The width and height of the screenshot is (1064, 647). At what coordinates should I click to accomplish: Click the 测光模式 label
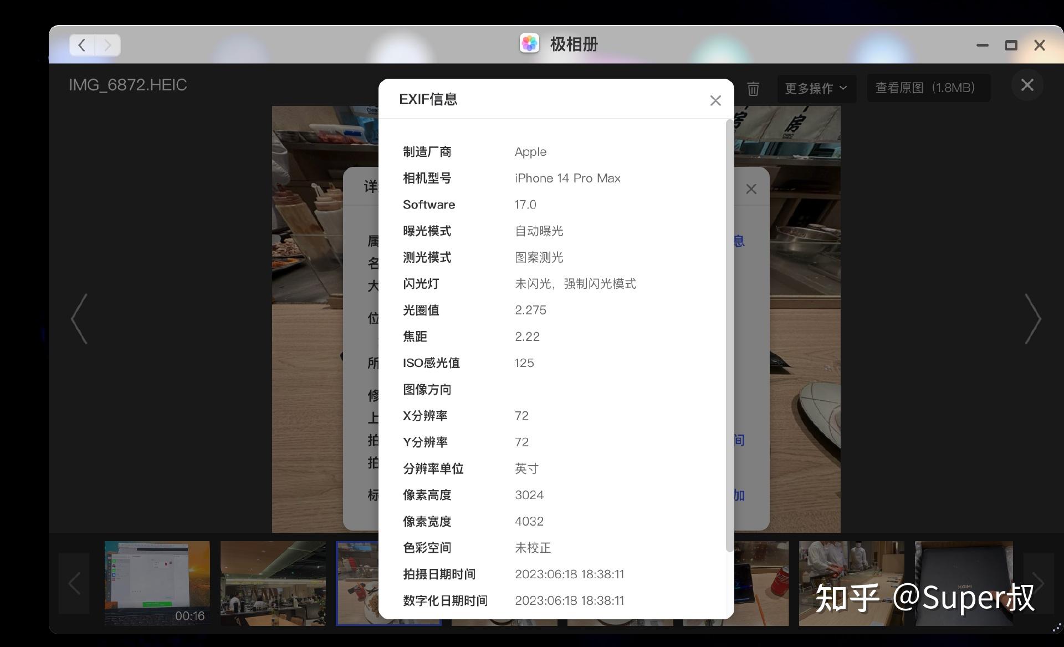point(427,257)
